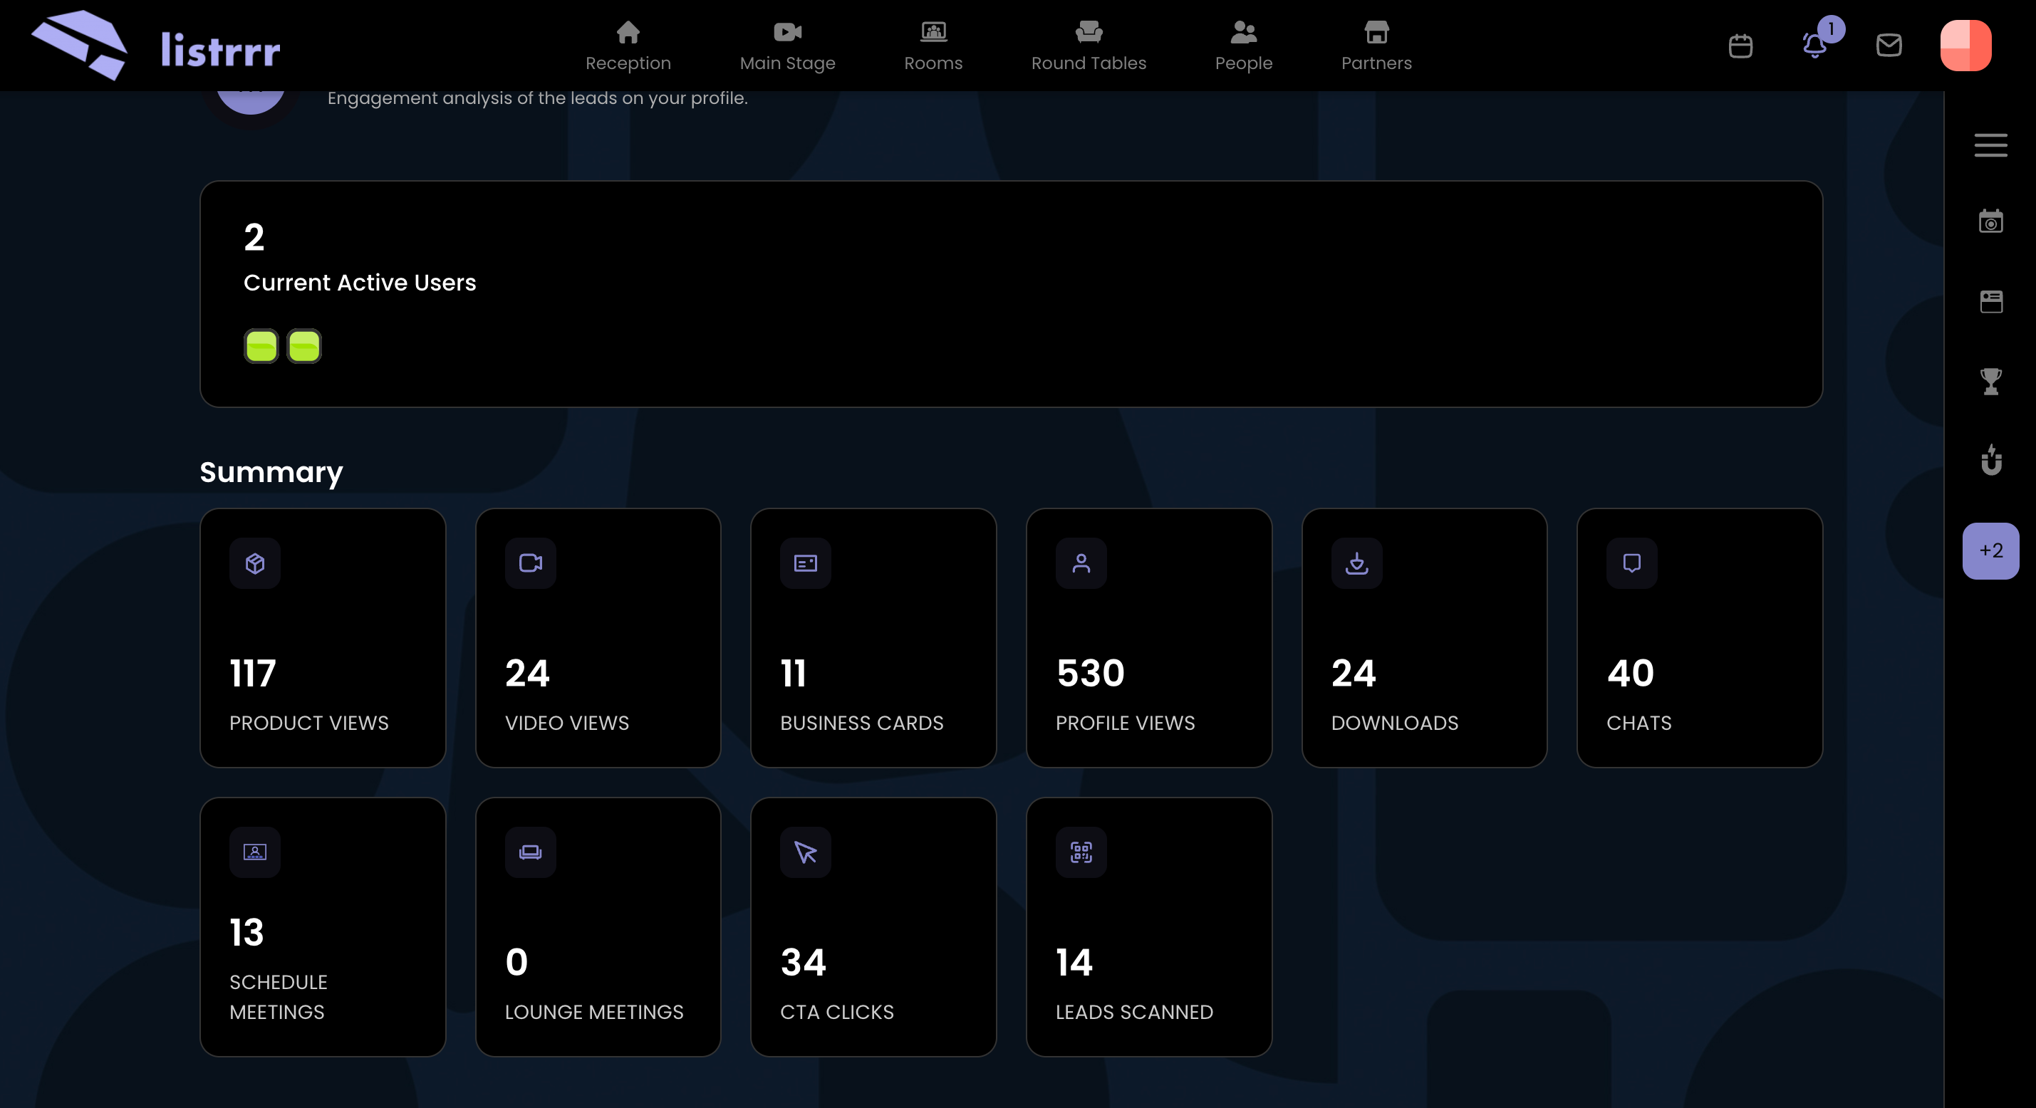Expand the +2 more sidebar items
Viewport: 2036px width, 1108px height.
click(1990, 551)
